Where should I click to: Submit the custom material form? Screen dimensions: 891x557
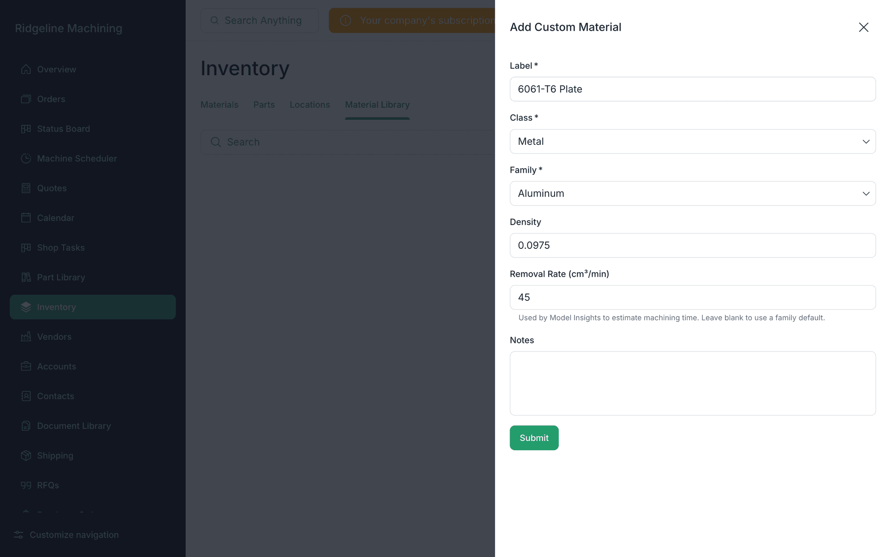[x=534, y=438]
